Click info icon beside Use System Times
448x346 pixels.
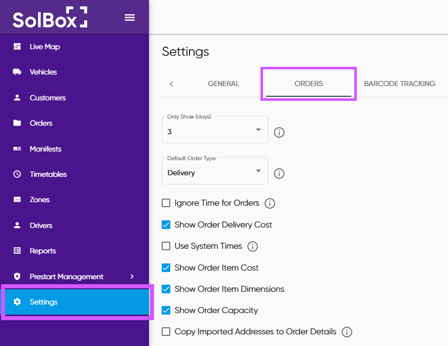point(252,247)
